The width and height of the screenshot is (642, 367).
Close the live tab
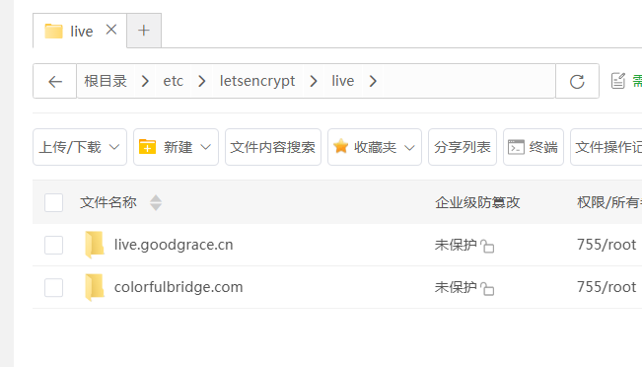[111, 30]
